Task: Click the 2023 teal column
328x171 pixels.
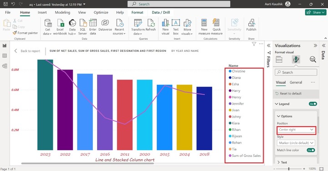Action: pos(45,105)
